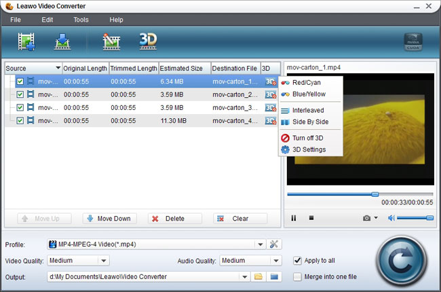Screen dimensions: 441x292
Task: Open profile settings scissors-wrench icon
Action: coord(274,244)
